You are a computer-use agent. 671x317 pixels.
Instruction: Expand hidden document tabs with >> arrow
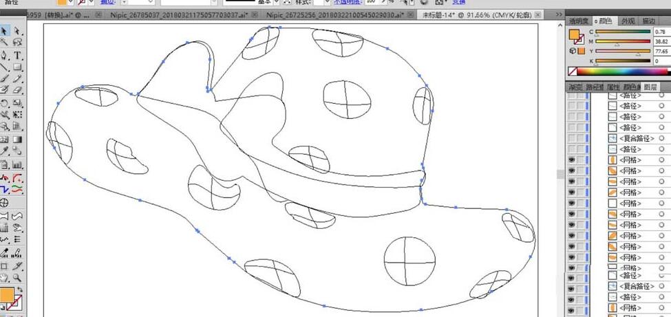click(x=559, y=14)
